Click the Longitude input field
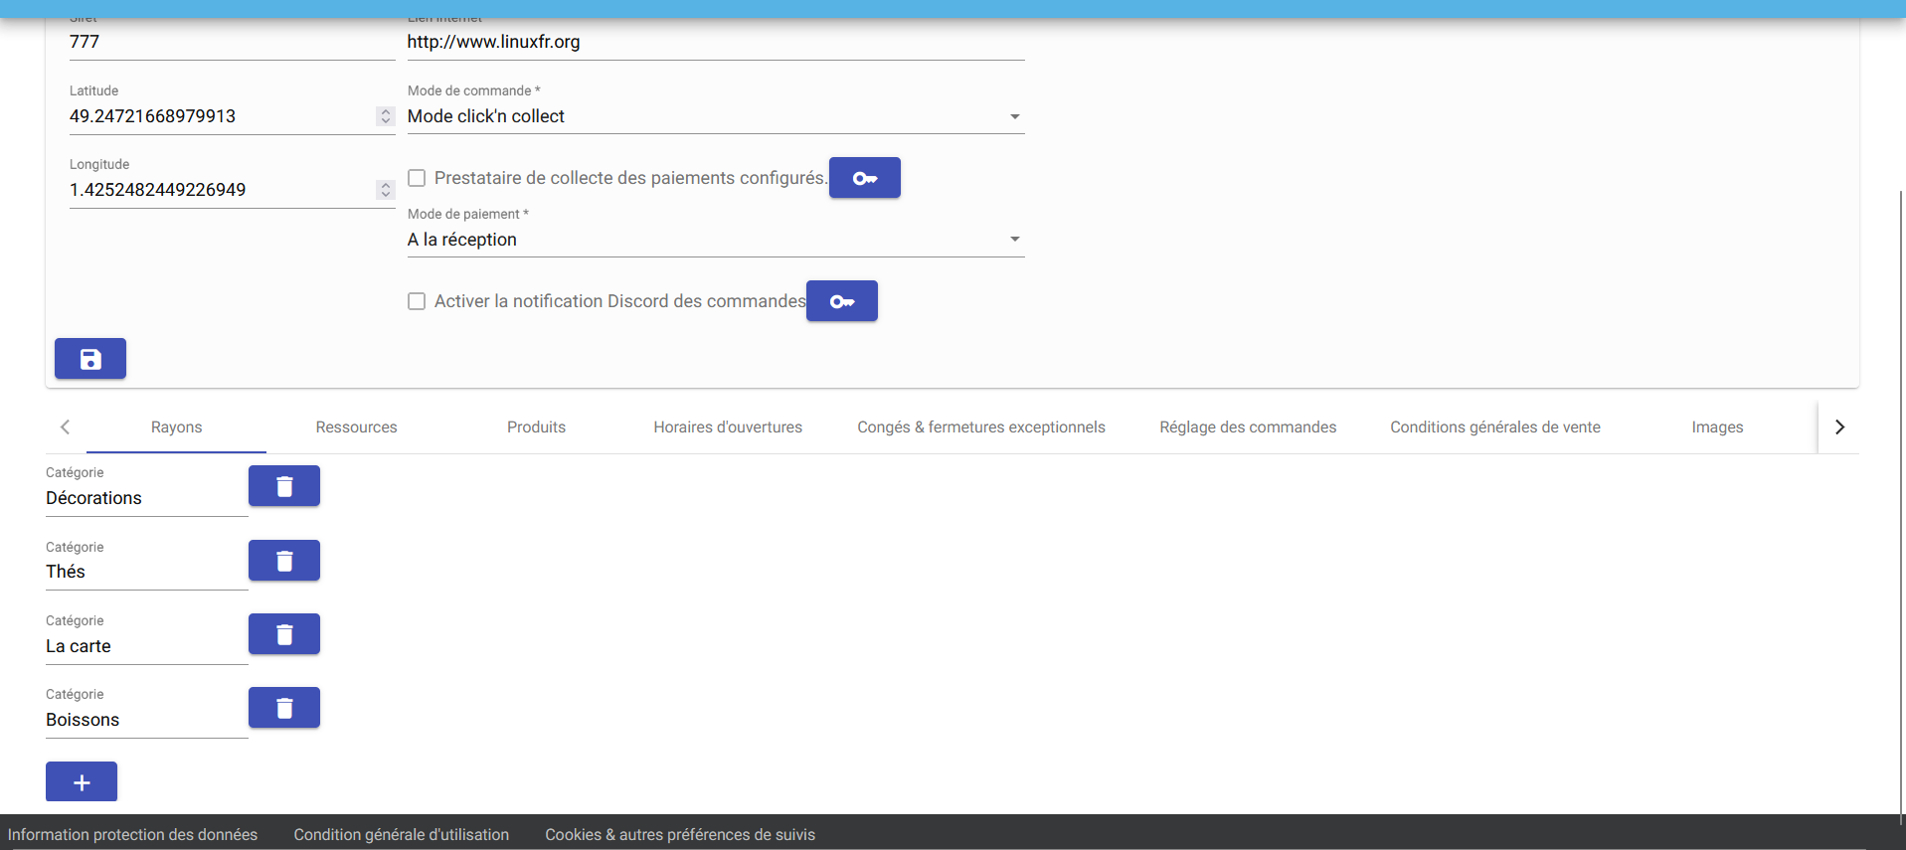 tap(219, 190)
